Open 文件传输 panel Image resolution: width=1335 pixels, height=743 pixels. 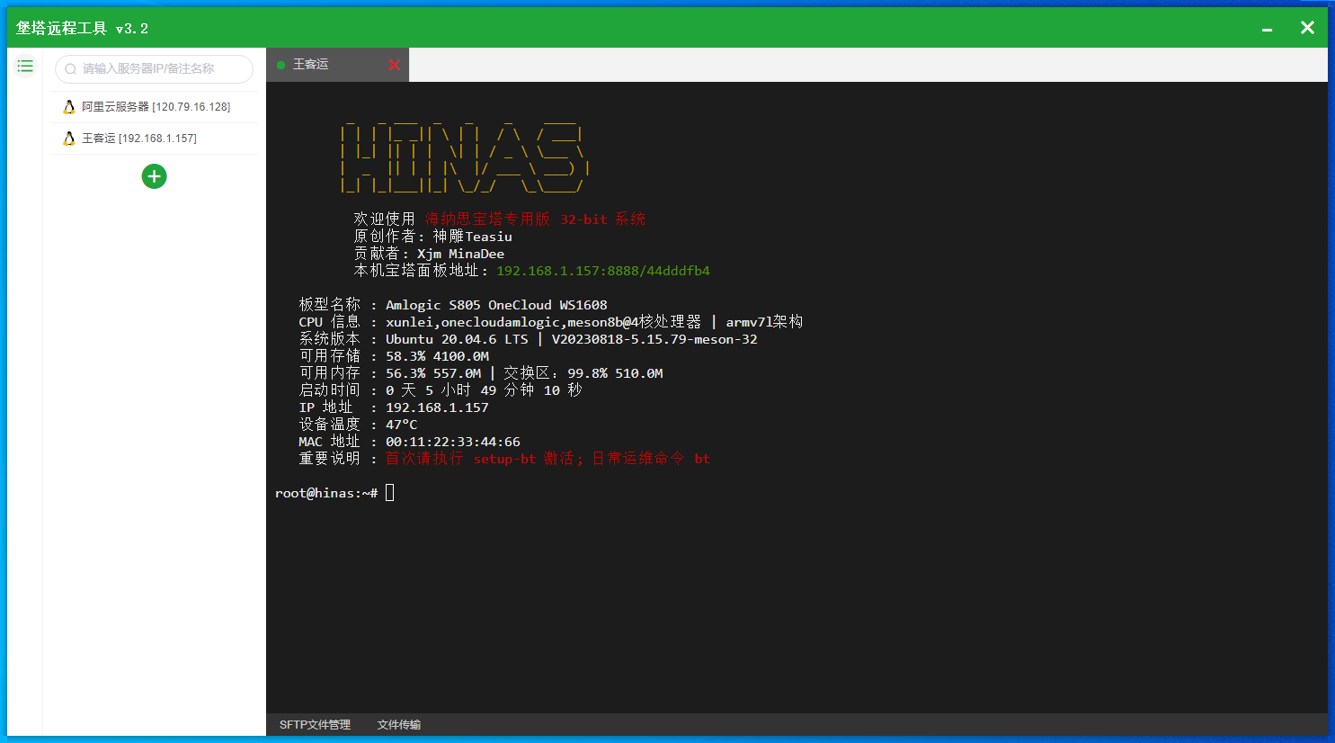pos(399,725)
